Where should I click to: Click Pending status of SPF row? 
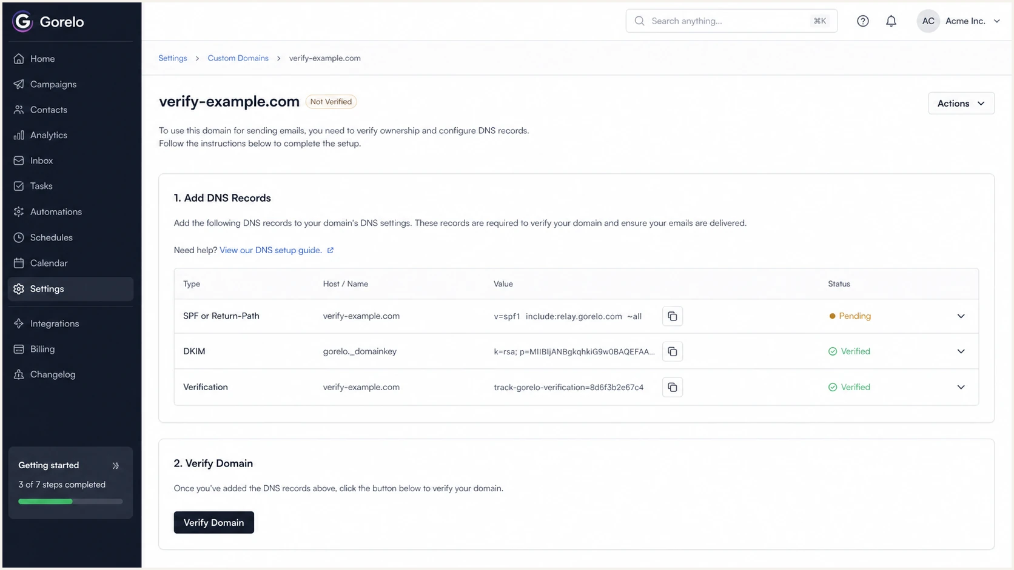850,316
